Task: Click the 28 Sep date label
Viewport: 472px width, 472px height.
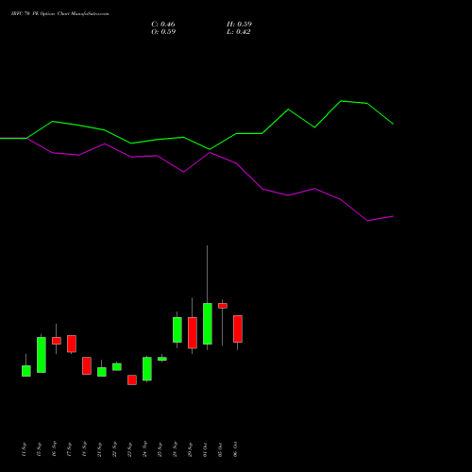Action: pos(175,449)
